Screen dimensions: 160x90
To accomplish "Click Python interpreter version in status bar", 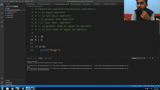I will pyautogui.click(x=5, y=86).
